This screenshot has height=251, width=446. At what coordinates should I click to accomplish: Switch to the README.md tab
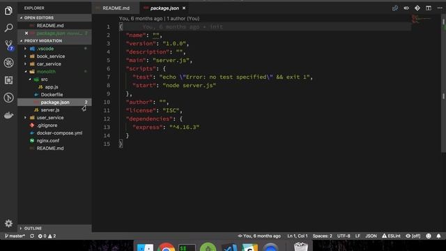pyautogui.click(x=116, y=8)
